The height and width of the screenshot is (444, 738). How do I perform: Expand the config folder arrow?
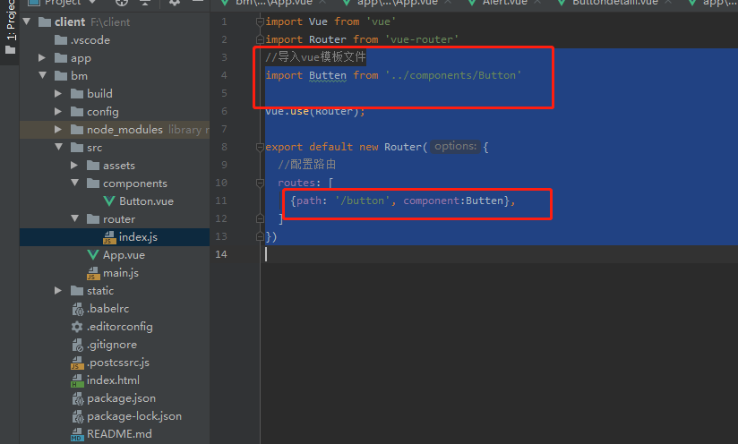pos(58,112)
